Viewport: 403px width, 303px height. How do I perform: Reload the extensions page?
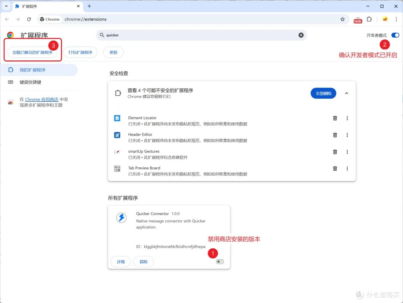[x=29, y=19]
